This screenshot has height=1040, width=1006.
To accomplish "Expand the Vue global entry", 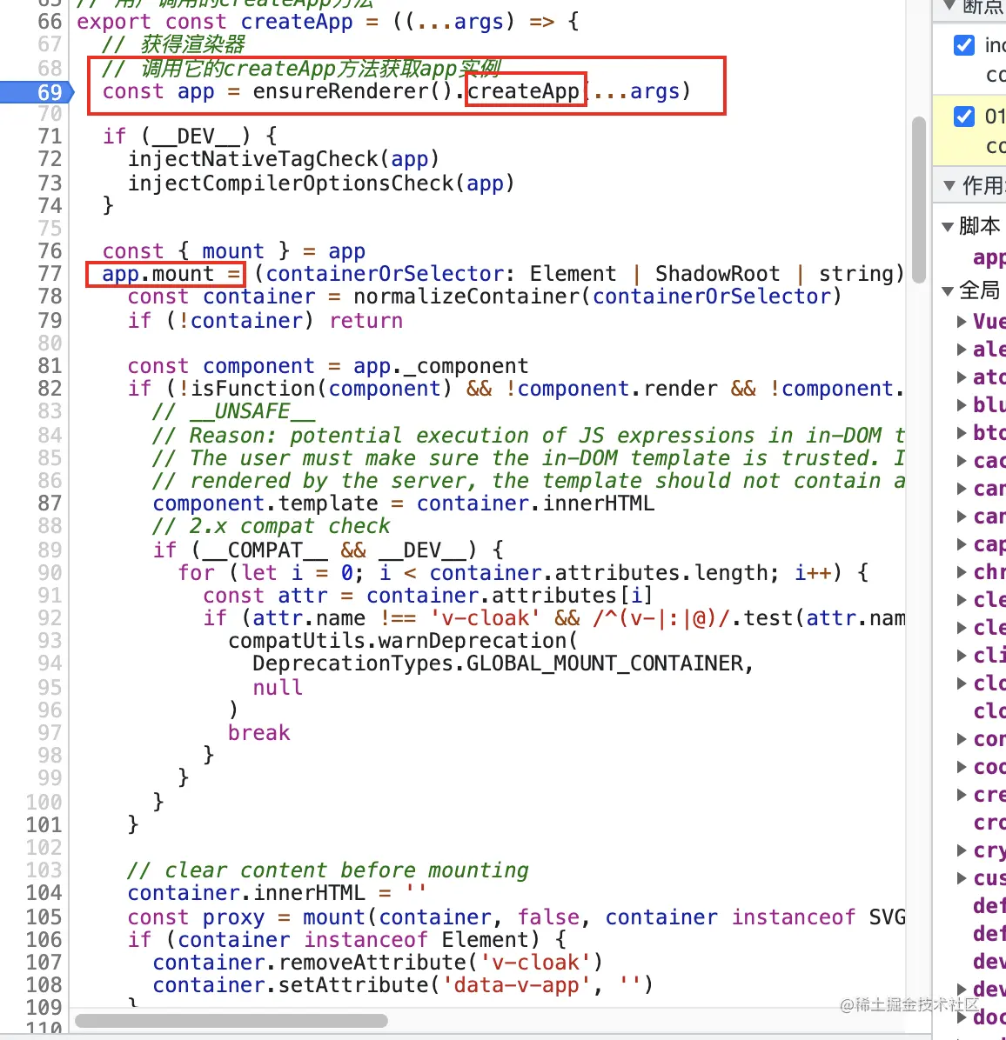I will [x=962, y=322].
